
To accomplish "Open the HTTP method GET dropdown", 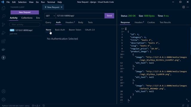I will point(50,16).
